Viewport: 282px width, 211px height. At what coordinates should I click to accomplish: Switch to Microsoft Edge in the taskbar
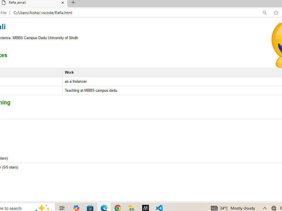tap(104, 208)
